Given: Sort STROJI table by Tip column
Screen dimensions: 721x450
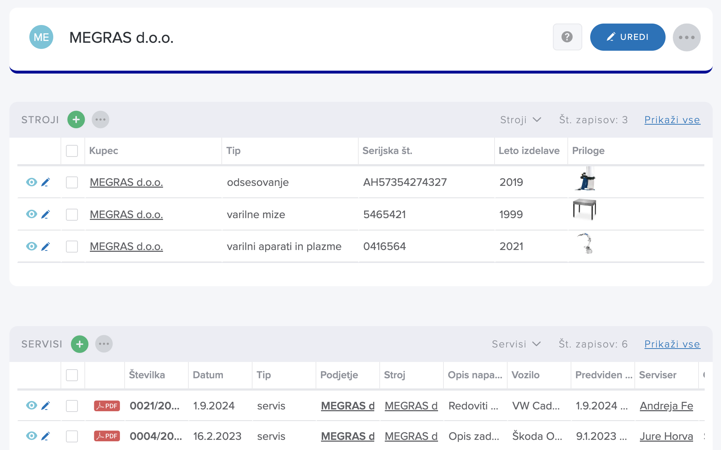Looking at the screenshot, I should [x=233, y=151].
